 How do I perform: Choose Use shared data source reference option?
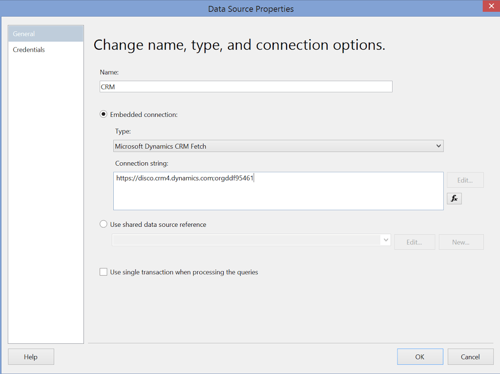(x=103, y=223)
